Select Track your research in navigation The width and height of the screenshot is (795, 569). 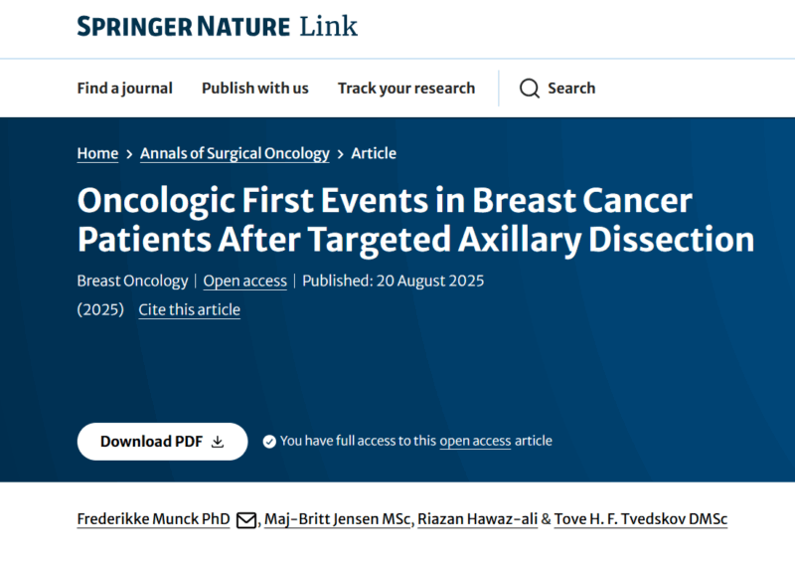tap(406, 89)
